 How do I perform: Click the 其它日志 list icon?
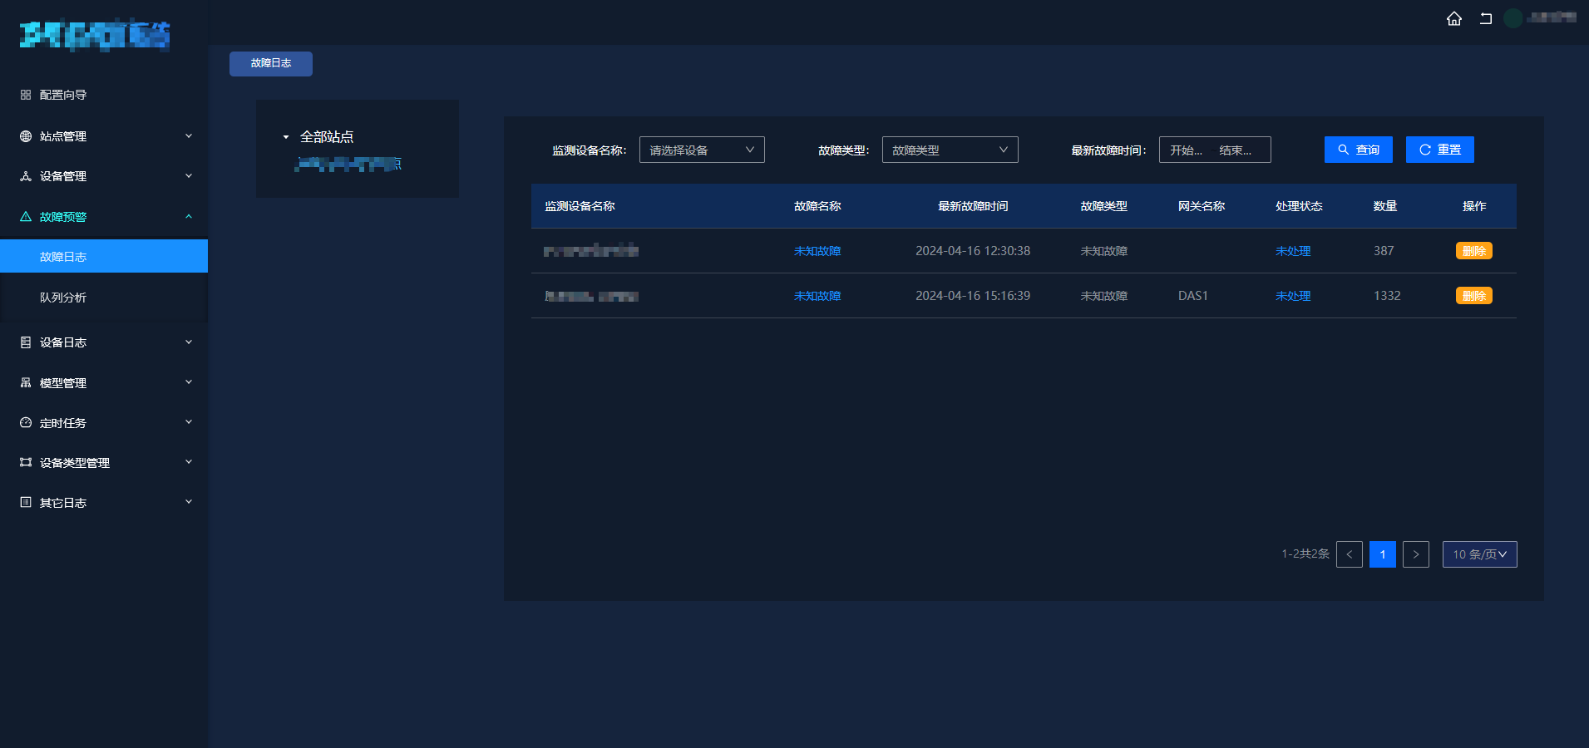(26, 503)
